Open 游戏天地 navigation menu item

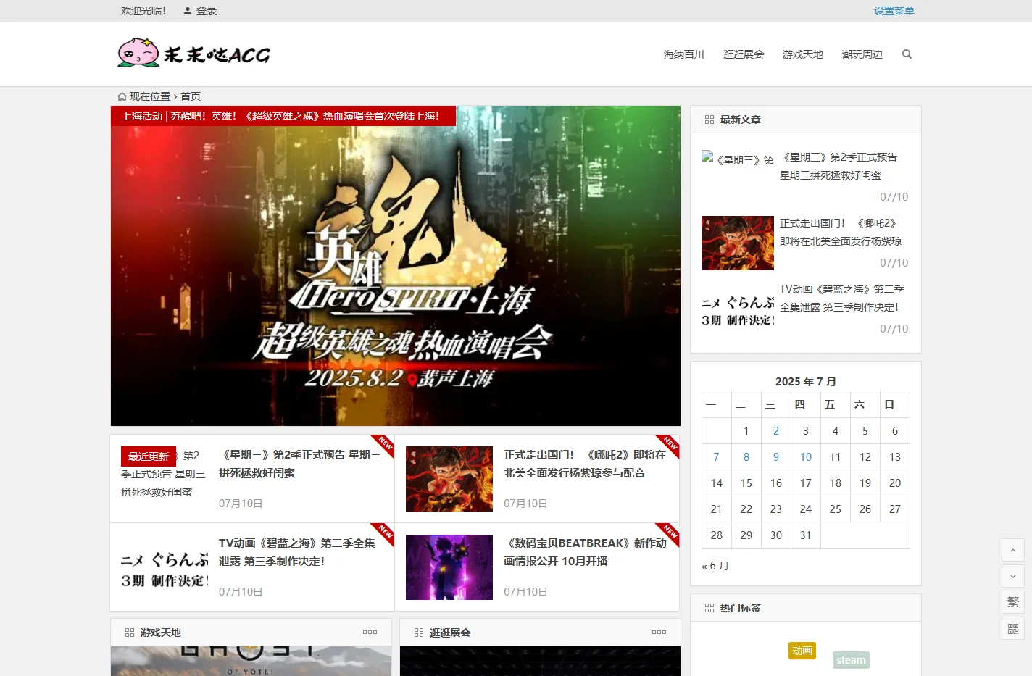pos(803,54)
